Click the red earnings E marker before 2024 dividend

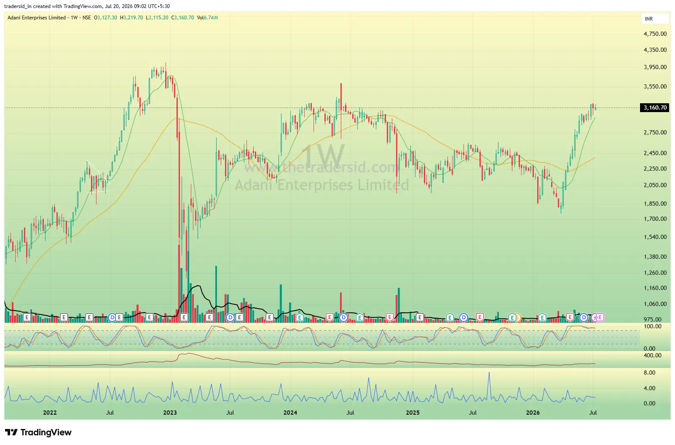click(329, 317)
